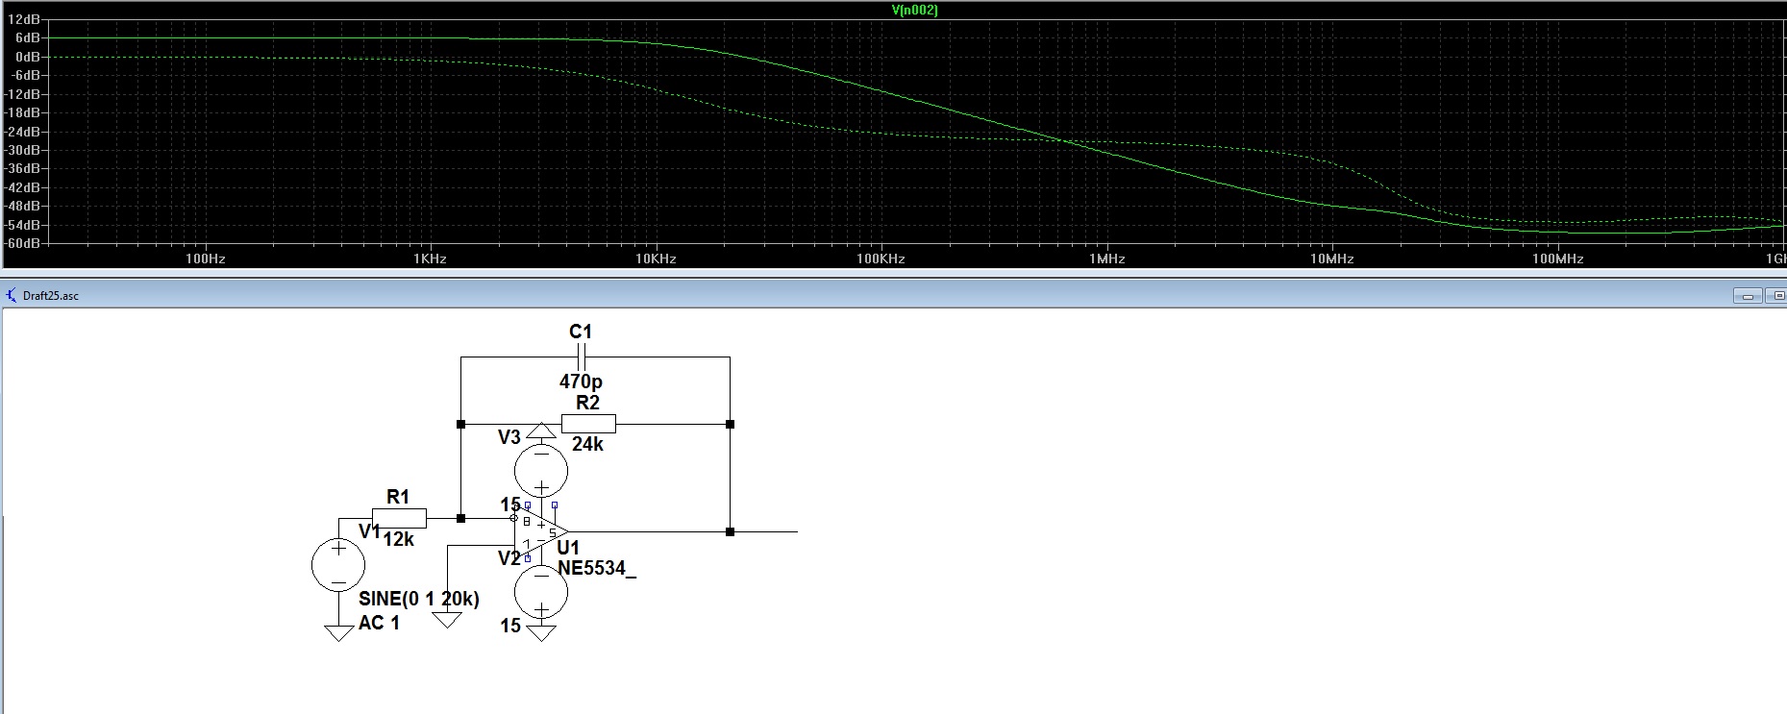Click the 12k resistor value
The image size is (1787, 714).
pos(398,539)
